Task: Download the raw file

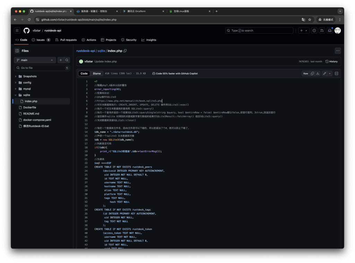Action: (x=318, y=73)
